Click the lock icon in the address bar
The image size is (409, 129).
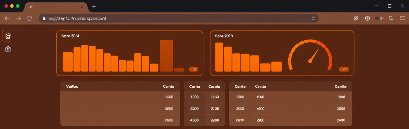[x=44, y=18]
